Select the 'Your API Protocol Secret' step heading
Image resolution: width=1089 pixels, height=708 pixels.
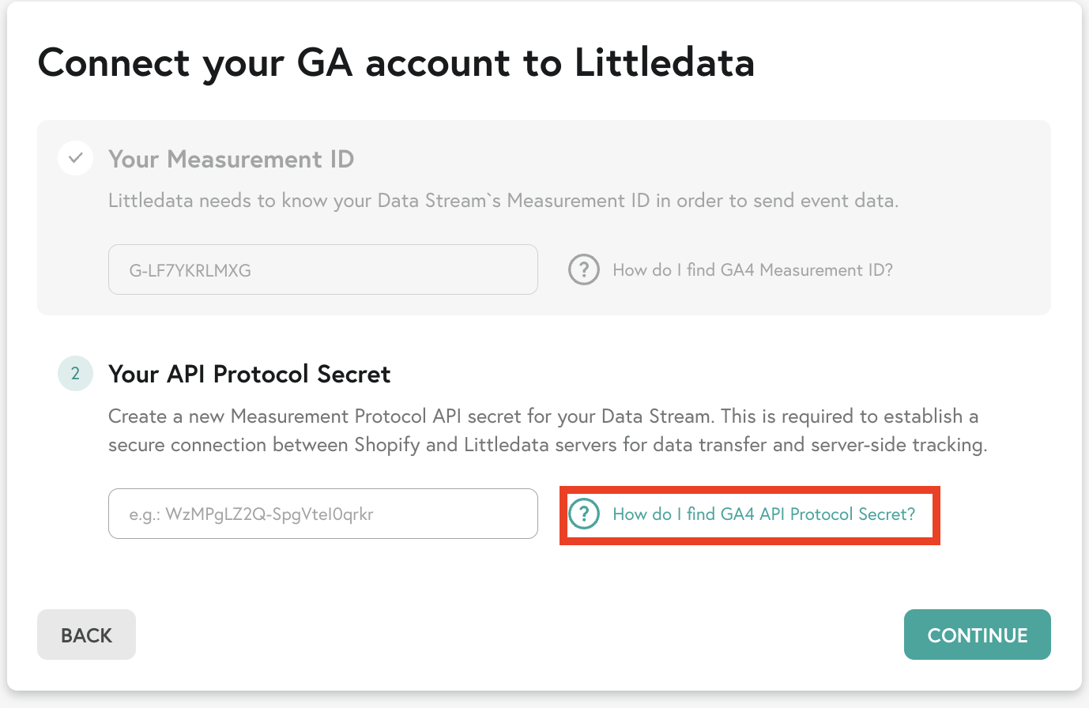(250, 374)
